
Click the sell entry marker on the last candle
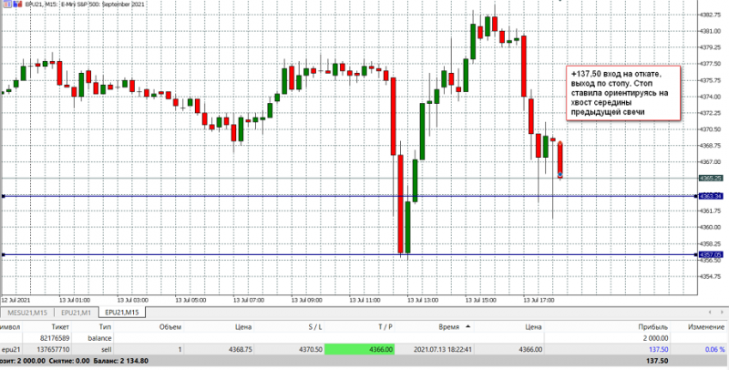pyautogui.click(x=560, y=143)
